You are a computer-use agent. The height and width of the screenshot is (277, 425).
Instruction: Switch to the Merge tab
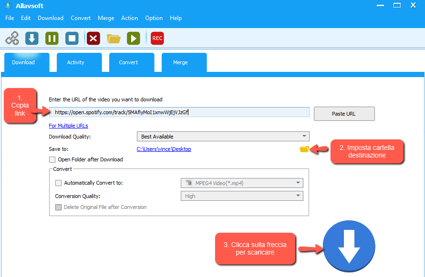tap(184, 62)
